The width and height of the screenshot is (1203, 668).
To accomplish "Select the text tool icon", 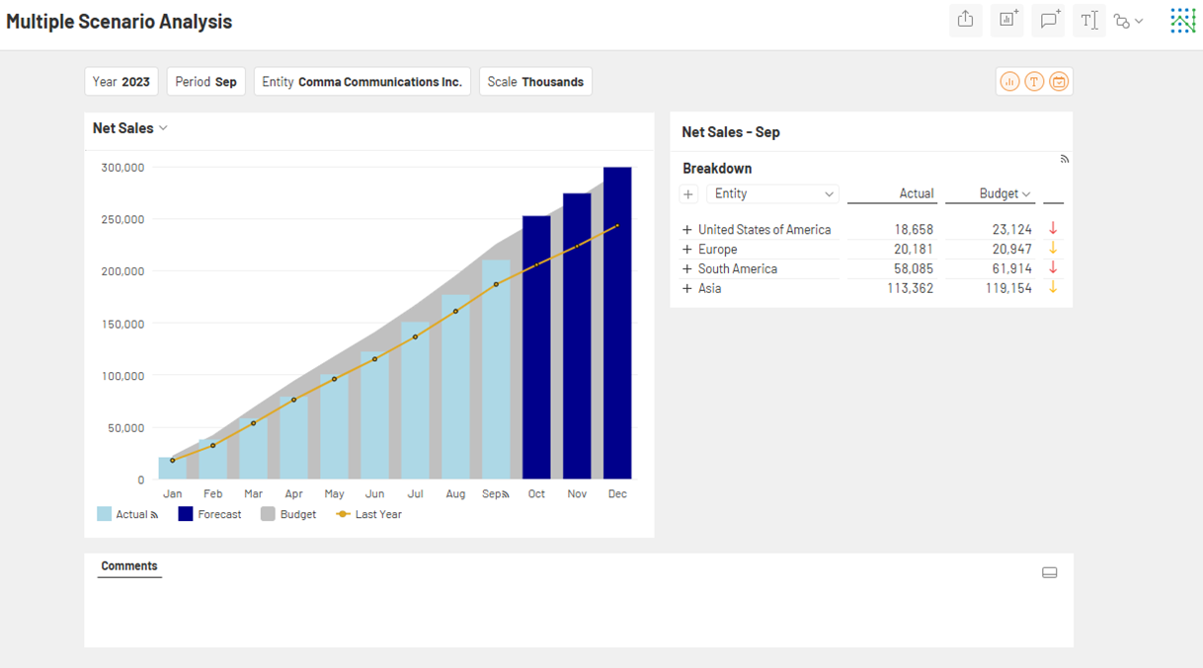I will tap(1088, 20).
